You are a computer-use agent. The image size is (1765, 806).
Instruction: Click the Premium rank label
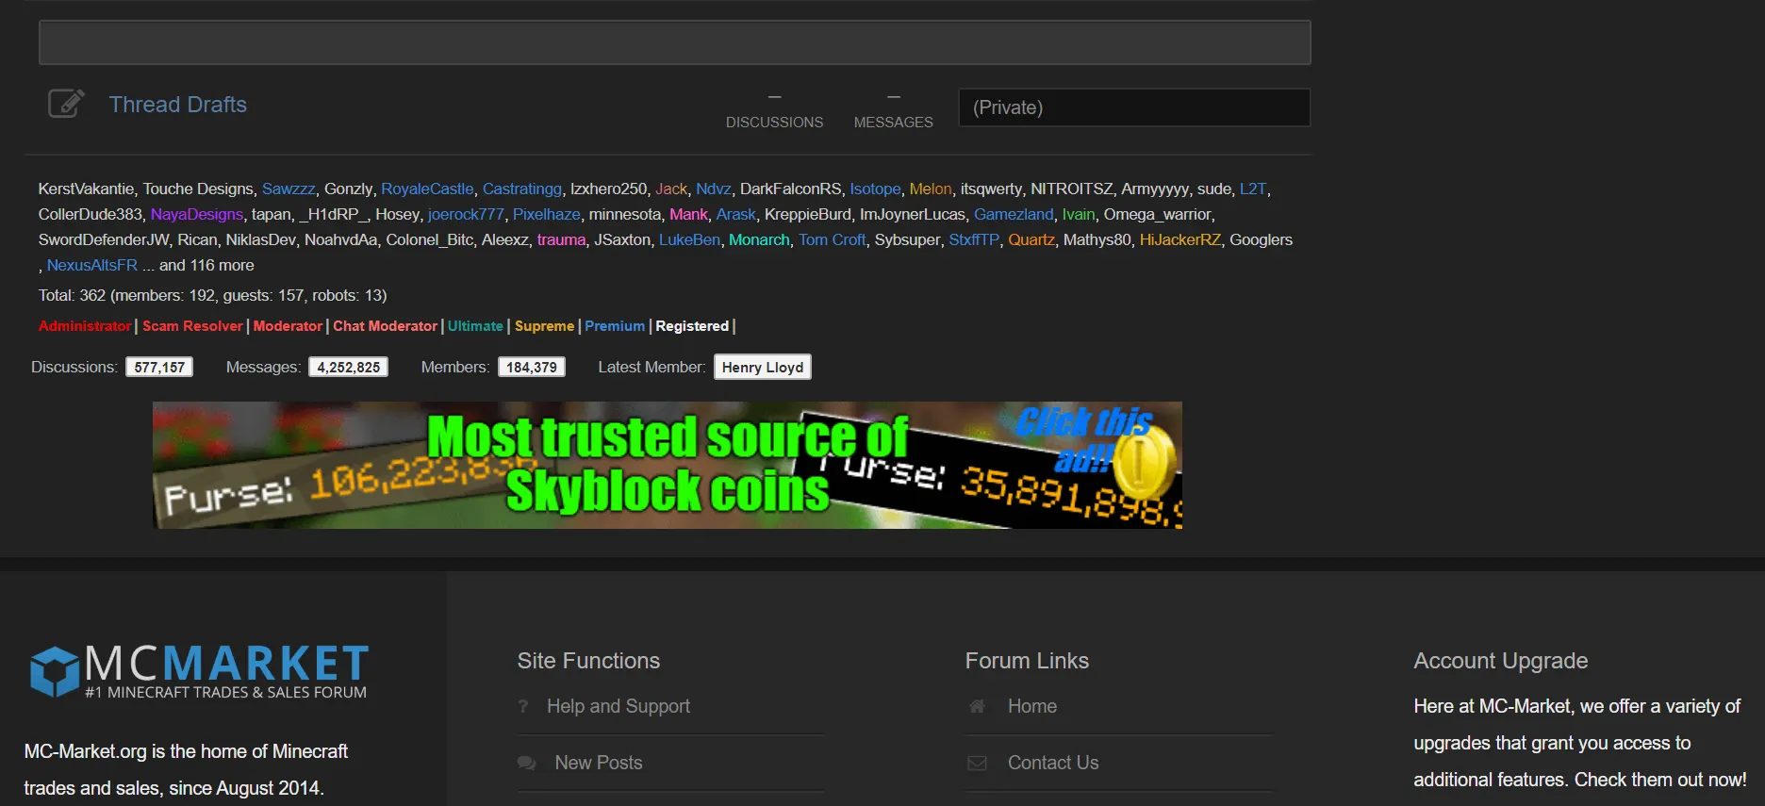615,325
